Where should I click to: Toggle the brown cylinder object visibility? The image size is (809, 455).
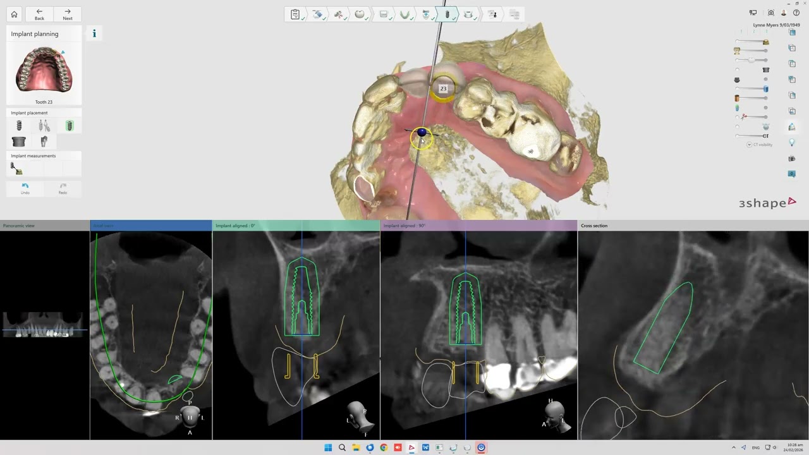(x=737, y=98)
